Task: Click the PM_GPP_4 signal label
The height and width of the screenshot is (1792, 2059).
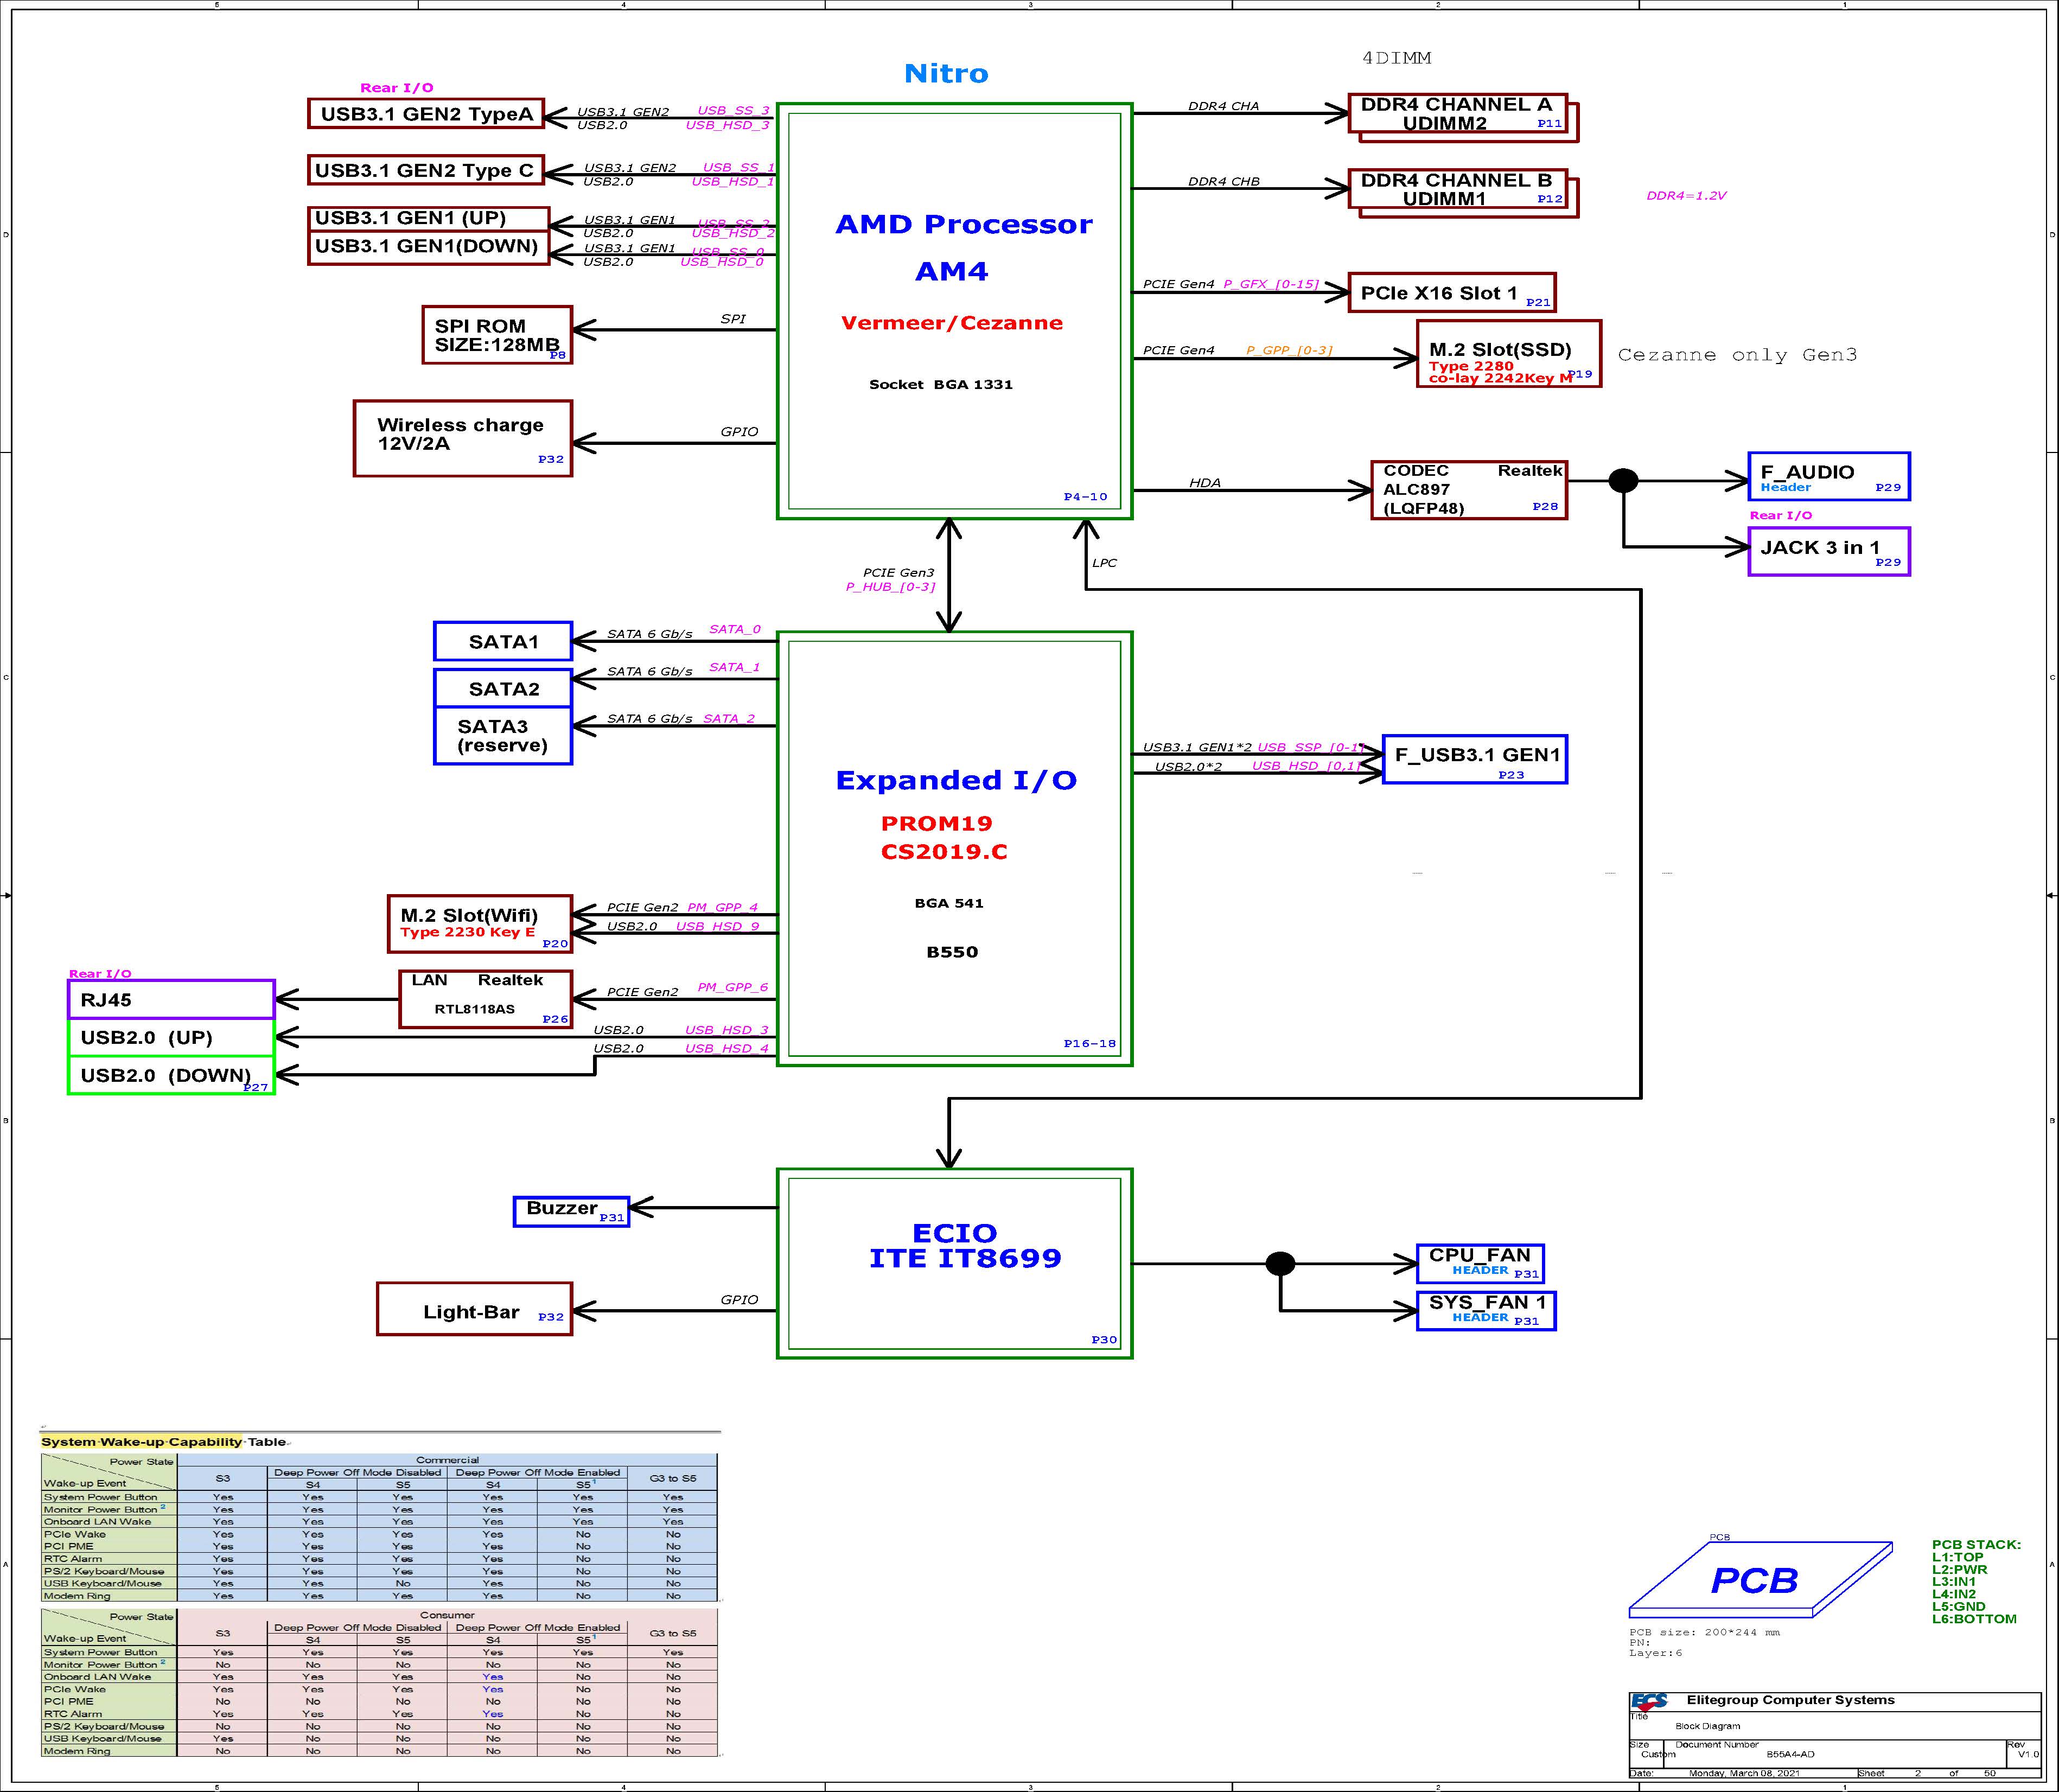Action: click(722, 908)
